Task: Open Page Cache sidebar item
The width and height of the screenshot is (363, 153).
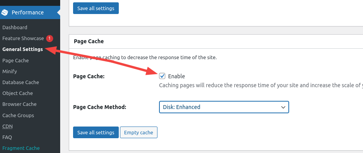Action: point(16,60)
